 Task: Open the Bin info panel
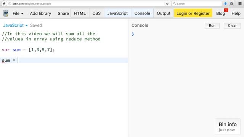point(228,127)
